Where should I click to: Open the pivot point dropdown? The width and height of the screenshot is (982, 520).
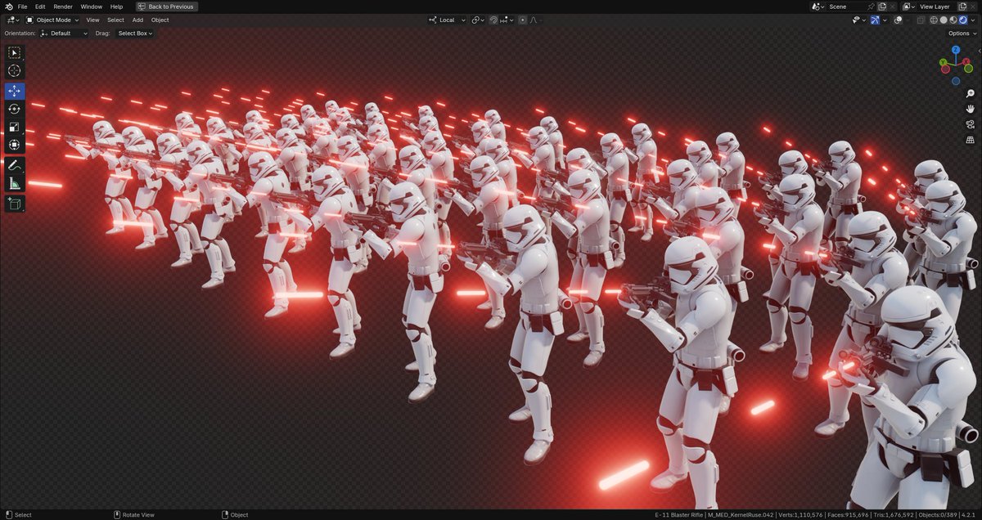click(x=478, y=20)
